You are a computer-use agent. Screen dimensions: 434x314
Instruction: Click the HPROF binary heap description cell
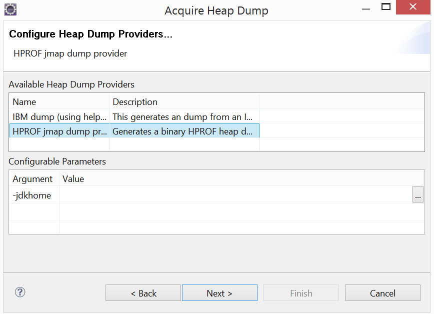[184, 131]
